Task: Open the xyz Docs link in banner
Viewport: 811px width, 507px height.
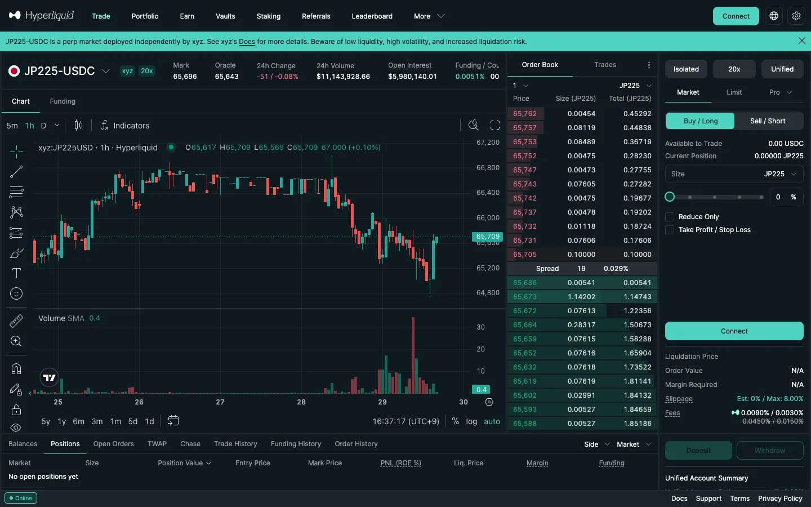Action: click(x=247, y=41)
